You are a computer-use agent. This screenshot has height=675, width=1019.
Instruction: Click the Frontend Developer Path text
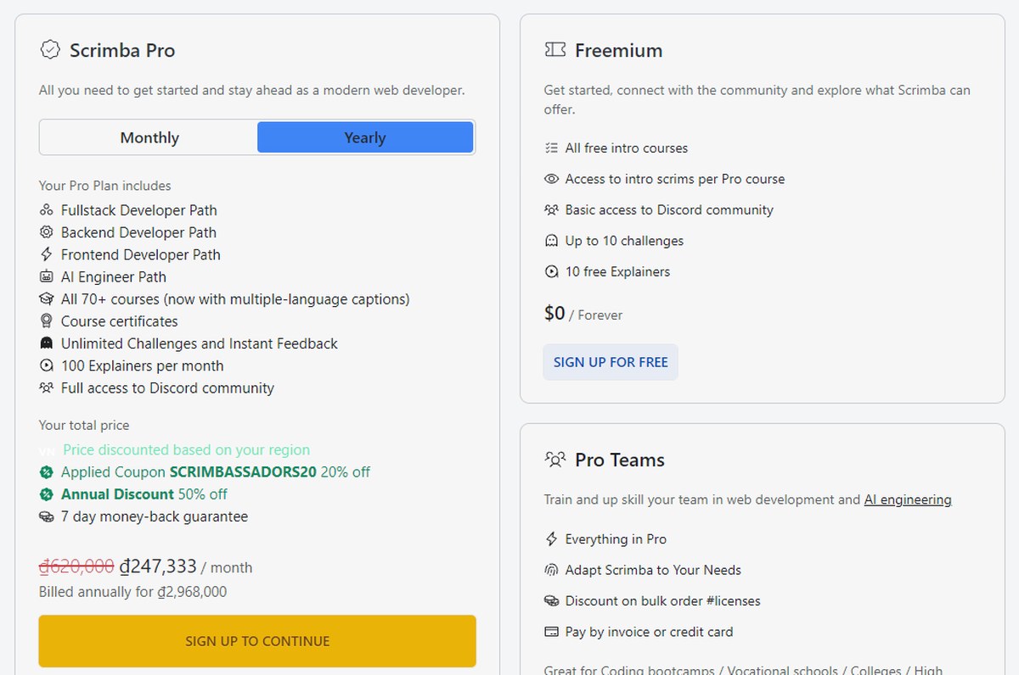(x=141, y=254)
